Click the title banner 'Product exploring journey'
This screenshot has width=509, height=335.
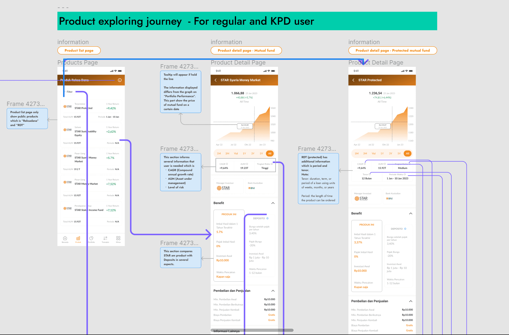point(247,21)
